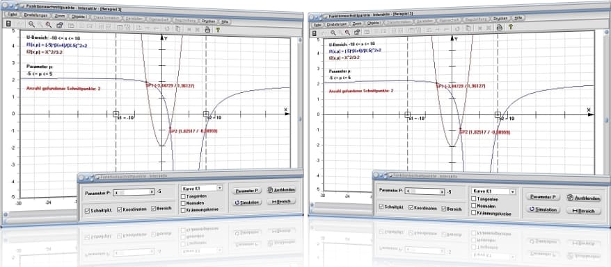Viewport: 611px width, 267px height.
Task: Click Bereich button in right panel
Action: pos(583,211)
